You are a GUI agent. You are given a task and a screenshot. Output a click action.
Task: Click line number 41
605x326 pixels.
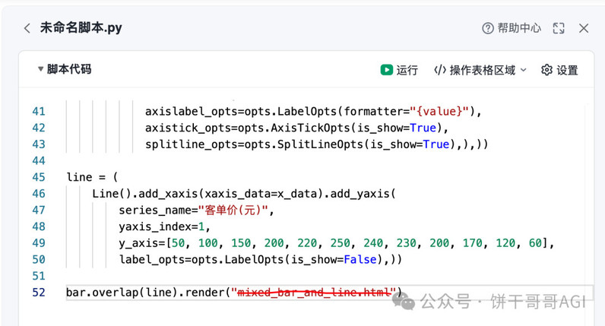39,112
